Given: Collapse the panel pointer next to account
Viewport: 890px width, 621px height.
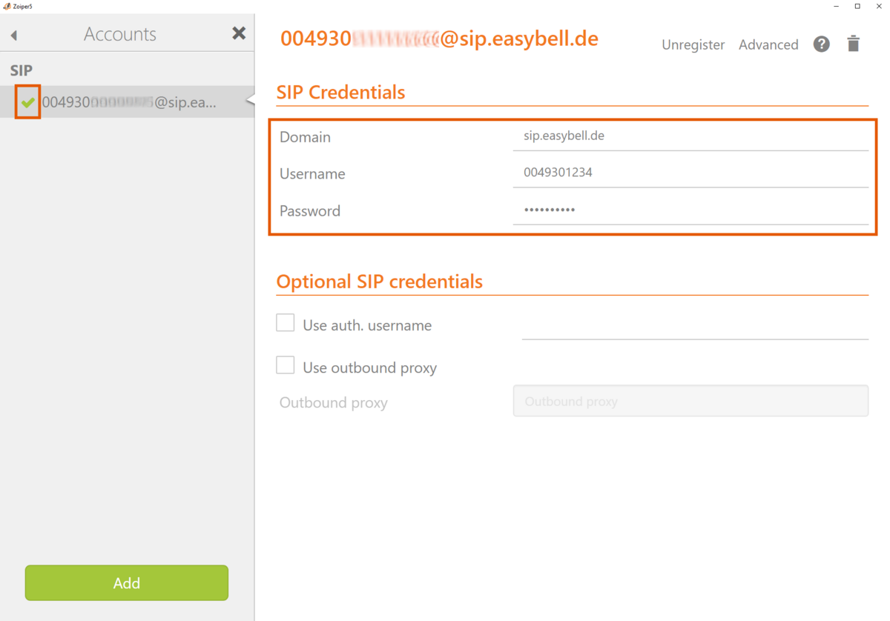Looking at the screenshot, I should pos(250,101).
